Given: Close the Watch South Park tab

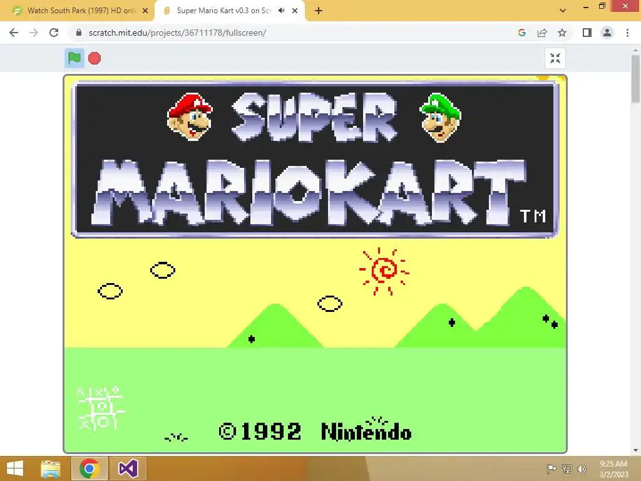Looking at the screenshot, I should pos(145,11).
